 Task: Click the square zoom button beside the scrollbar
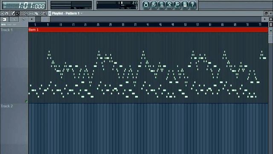(x=271, y=19)
